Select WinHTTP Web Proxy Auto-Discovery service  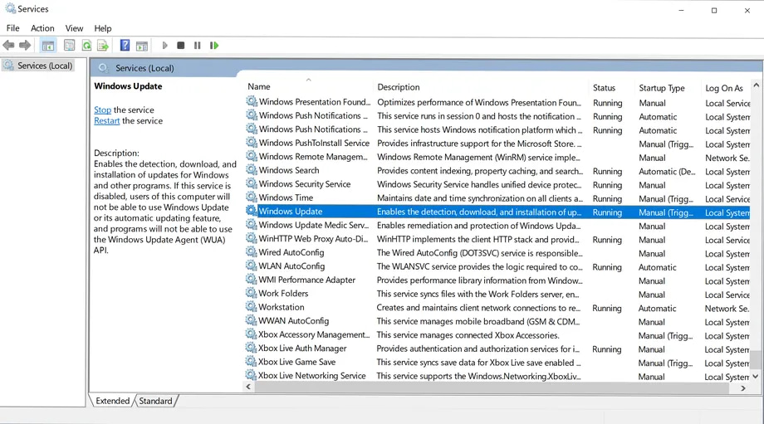[497, 239]
